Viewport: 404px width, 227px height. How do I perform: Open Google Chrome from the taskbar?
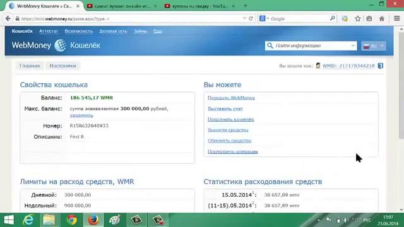(x=71, y=220)
